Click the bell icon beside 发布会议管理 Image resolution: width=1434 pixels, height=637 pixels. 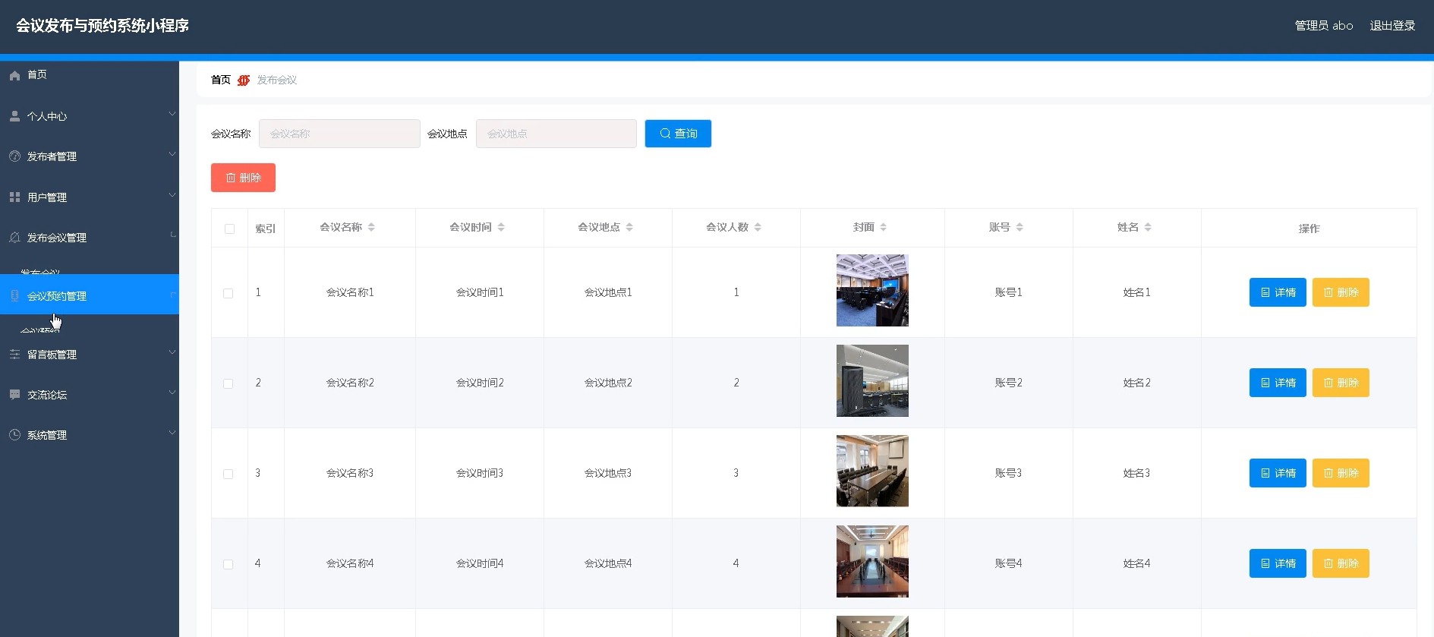tap(14, 238)
